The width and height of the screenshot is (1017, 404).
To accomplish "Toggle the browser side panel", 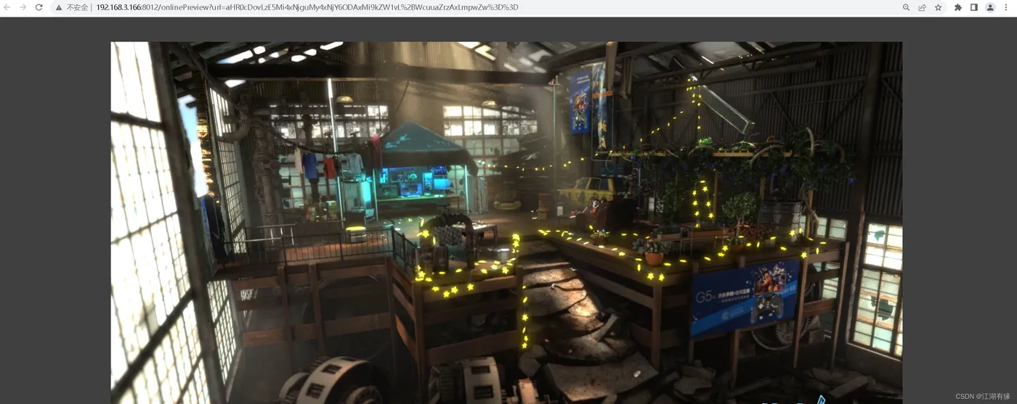I will pos(974,7).
